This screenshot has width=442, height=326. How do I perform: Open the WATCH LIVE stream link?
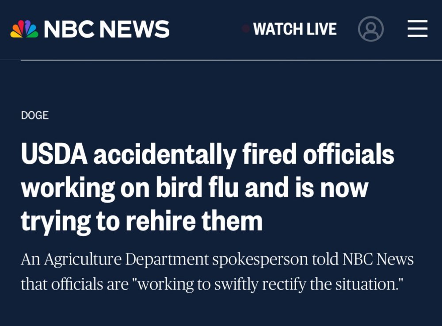(295, 29)
